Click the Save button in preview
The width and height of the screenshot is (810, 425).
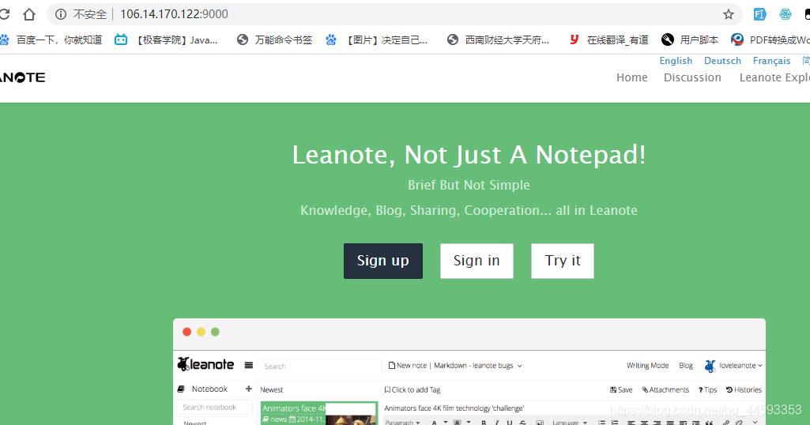pos(621,389)
